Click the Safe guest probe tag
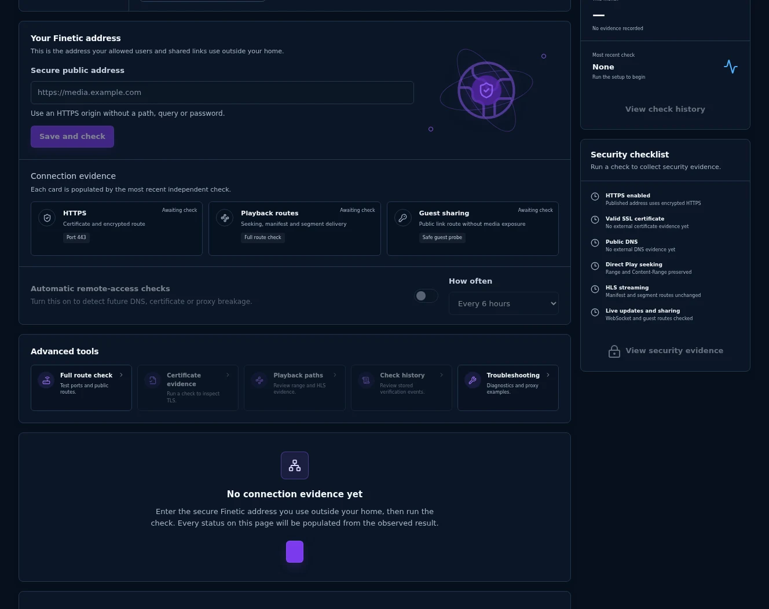Image resolution: width=769 pixels, height=609 pixels. pyautogui.click(x=442, y=237)
